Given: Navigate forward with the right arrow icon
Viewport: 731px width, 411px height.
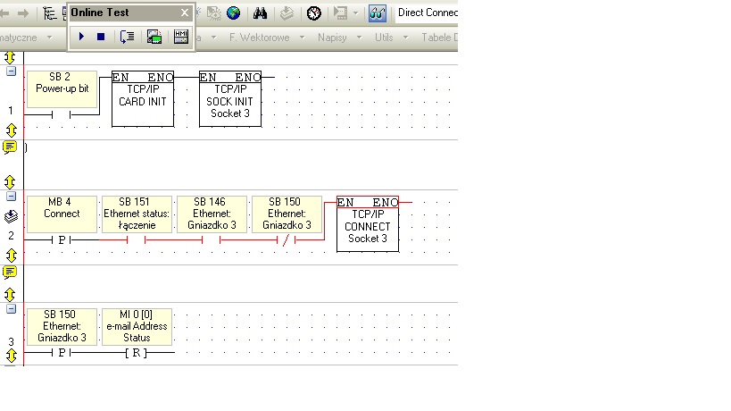Looking at the screenshot, I should (23, 13).
